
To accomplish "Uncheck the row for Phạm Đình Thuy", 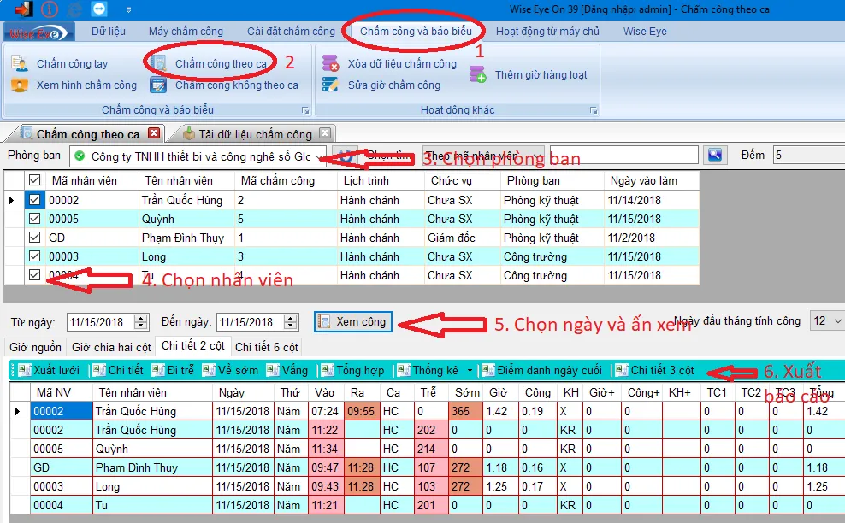I will tap(34, 238).
